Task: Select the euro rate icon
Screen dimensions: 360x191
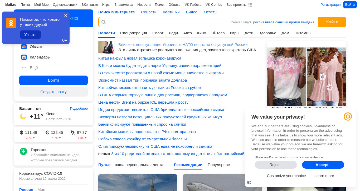Action: click(x=47, y=132)
